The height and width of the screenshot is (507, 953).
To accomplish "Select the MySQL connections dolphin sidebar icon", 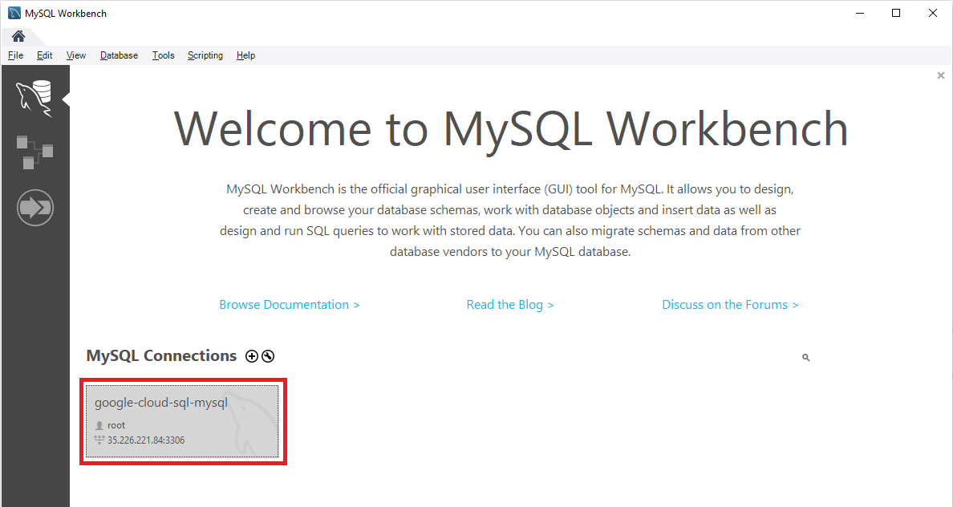I will (34, 97).
